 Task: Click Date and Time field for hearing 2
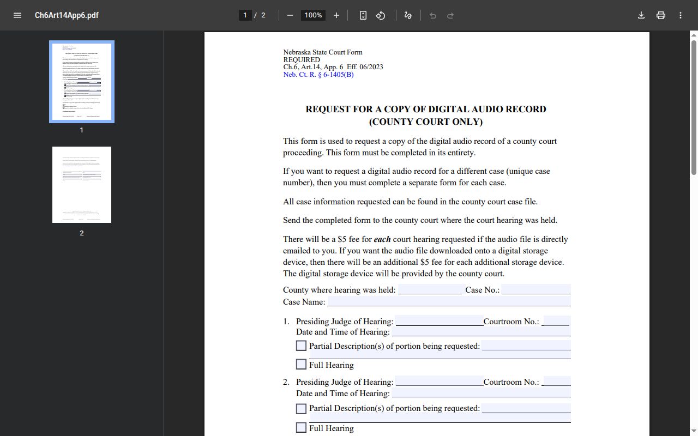[482, 393]
